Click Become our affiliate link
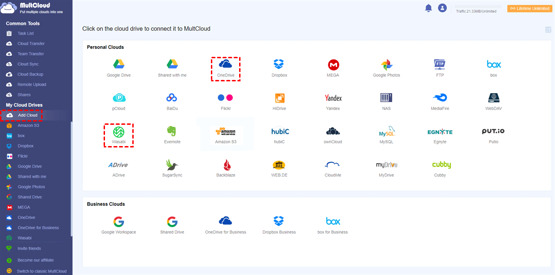Screen dimensions: 555x275 [x=35, y=260]
